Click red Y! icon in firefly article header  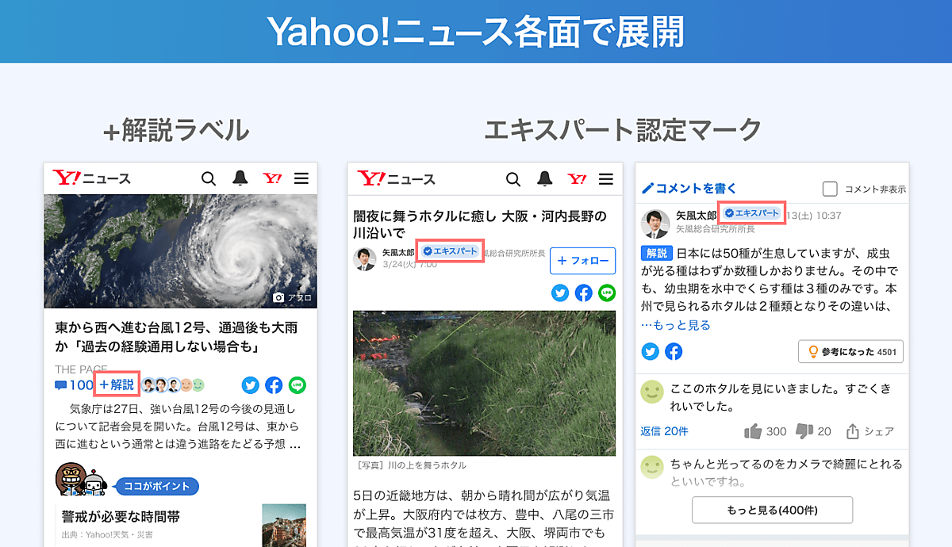(577, 178)
